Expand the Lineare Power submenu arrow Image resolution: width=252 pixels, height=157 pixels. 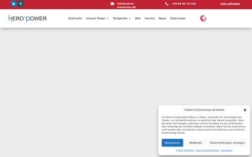coord(108,18)
